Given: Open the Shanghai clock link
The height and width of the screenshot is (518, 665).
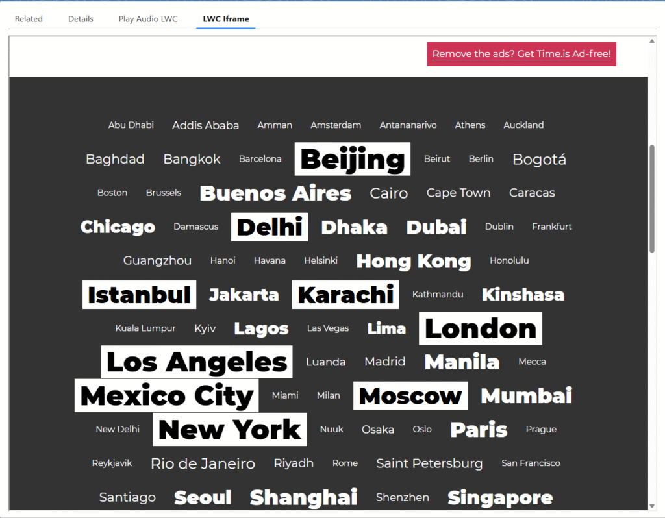Looking at the screenshot, I should pos(303,497).
